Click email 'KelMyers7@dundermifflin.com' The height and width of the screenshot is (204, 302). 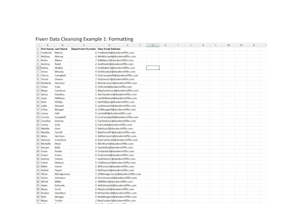(115, 60)
